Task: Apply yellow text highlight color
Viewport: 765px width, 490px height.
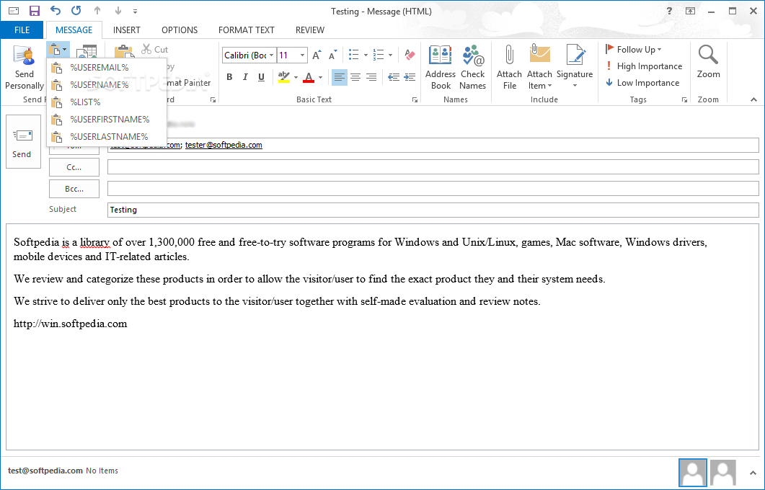Action: coord(284,77)
